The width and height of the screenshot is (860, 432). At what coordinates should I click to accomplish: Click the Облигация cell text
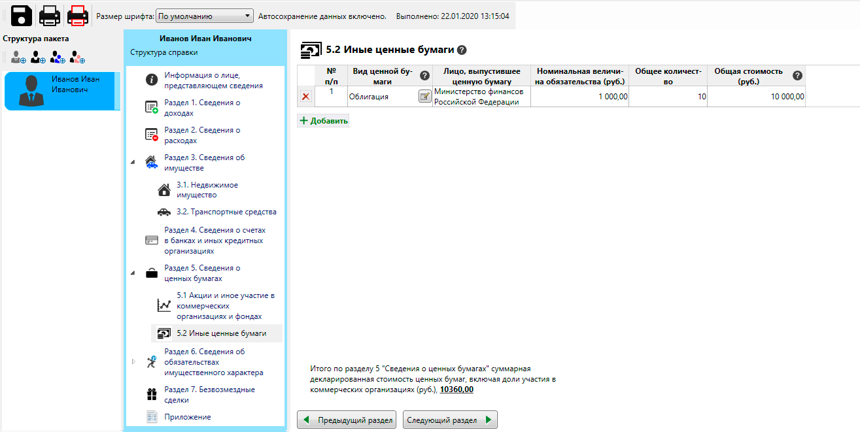369,97
